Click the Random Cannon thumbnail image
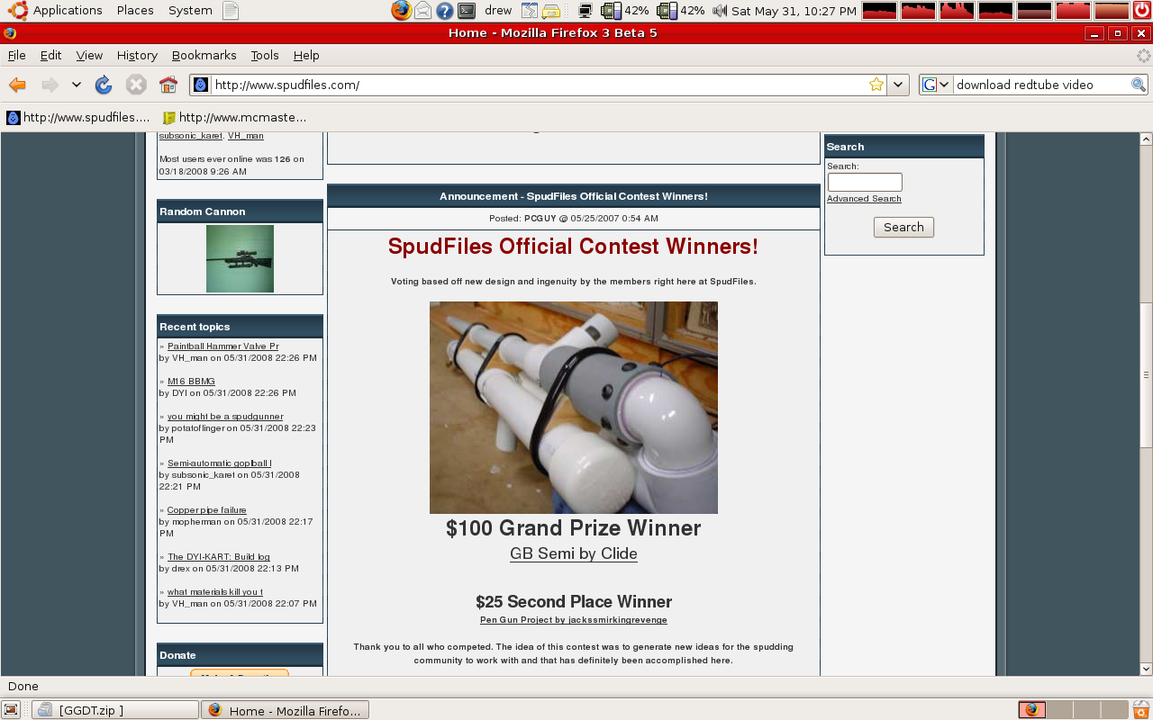The height and width of the screenshot is (720, 1153). (240, 258)
